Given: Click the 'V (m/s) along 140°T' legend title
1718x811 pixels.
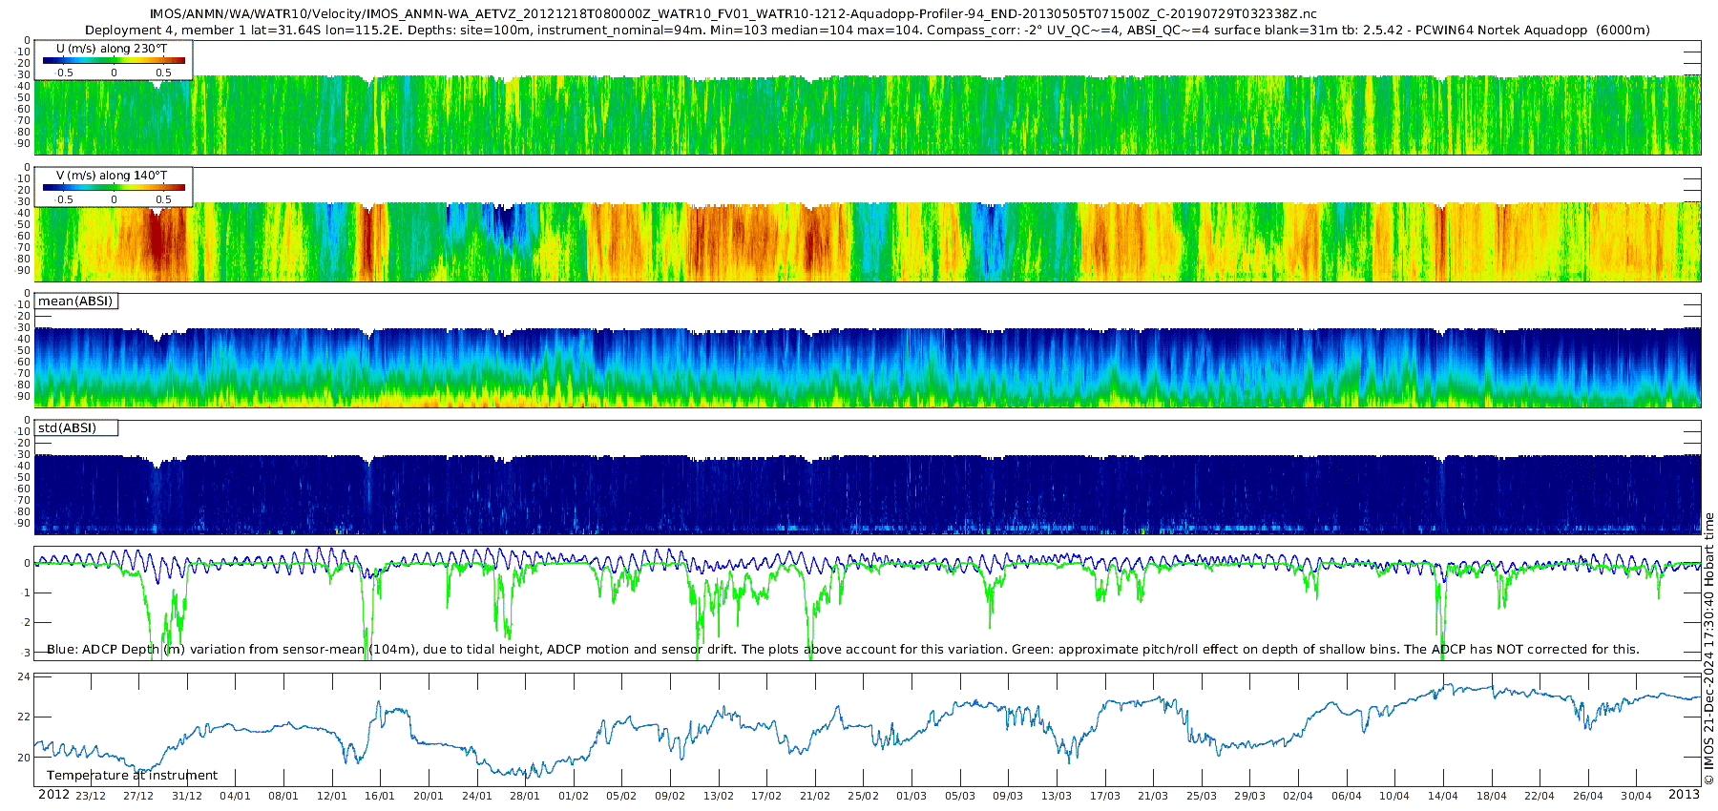Looking at the screenshot, I should pyautogui.click(x=112, y=176).
